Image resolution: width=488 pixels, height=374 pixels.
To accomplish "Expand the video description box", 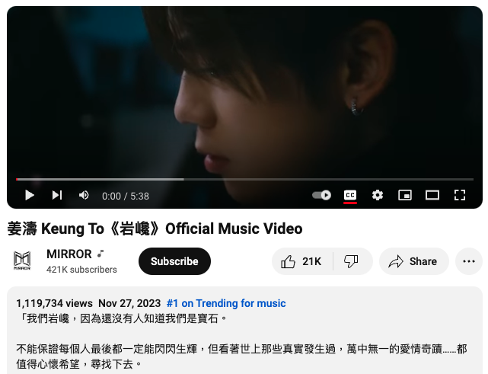I will tap(244, 331).
